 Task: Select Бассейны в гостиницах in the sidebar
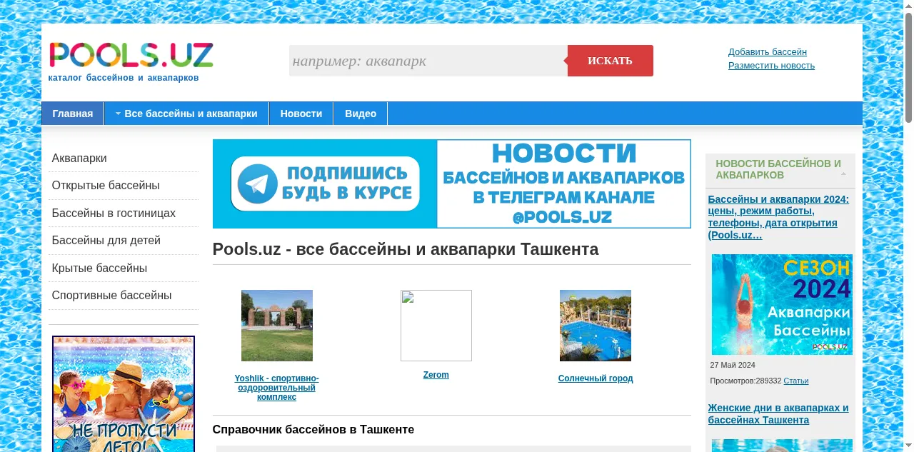(x=114, y=214)
